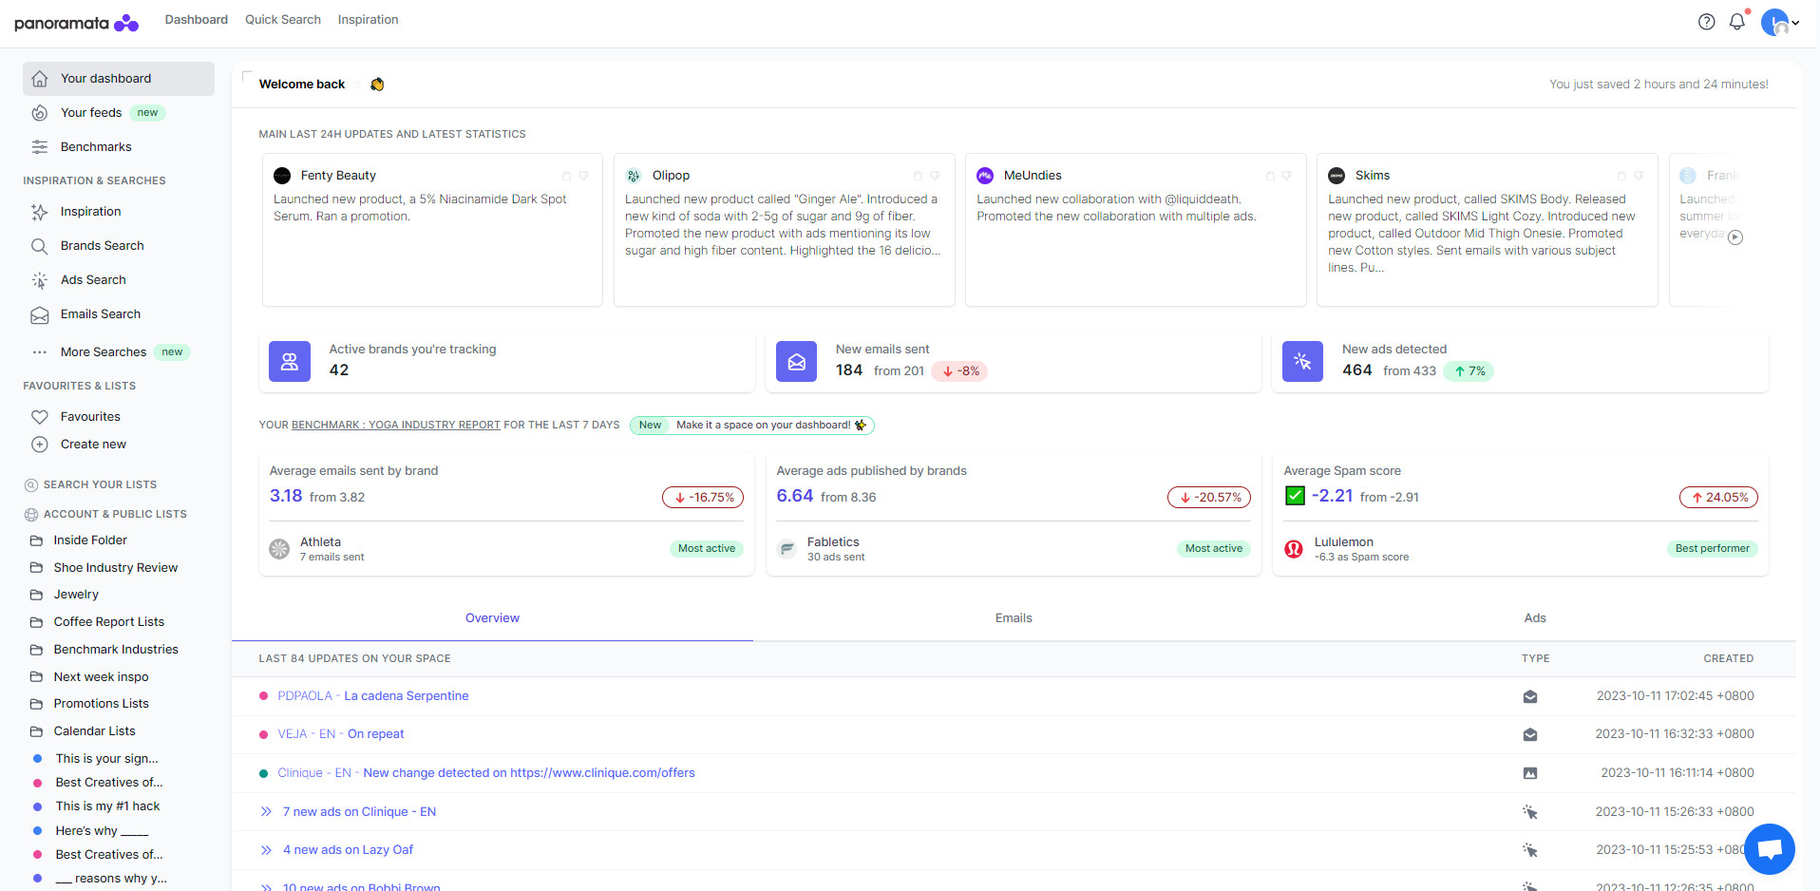Click the blue chat support bubble
1820x891 pixels.
pyautogui.click(x=1769, y=848)
